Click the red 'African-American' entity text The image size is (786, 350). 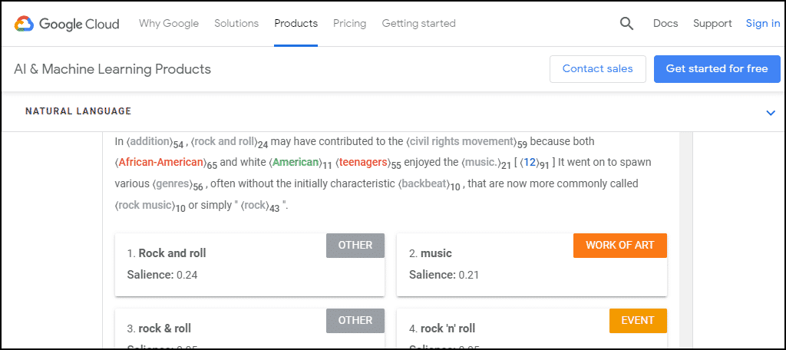click(162, 163)
